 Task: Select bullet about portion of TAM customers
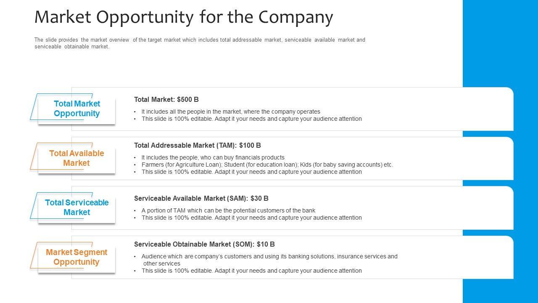[x=228, y=210]
